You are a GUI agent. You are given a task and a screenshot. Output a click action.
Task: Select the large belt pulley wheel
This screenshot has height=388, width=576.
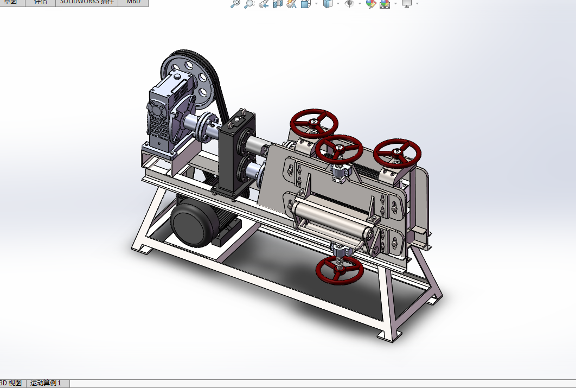coord(203,78)
